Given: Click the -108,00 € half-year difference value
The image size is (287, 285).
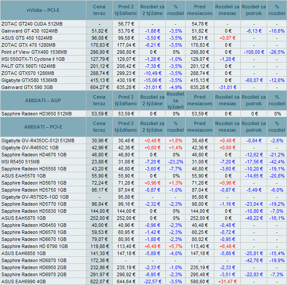Looking at the screenshot, I should pos(253,52).
